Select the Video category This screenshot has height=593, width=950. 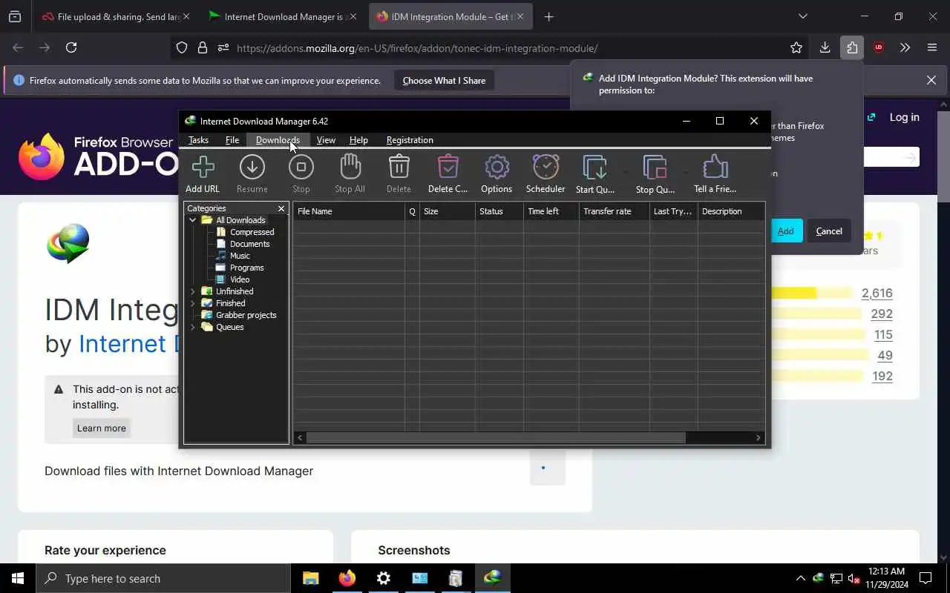[239, 279]
